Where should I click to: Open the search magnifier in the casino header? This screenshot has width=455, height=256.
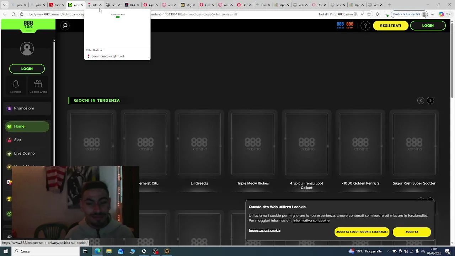click(65, 26)
